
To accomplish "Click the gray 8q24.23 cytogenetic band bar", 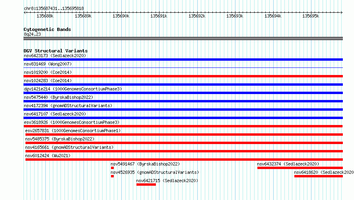I will tap(183, 38).
